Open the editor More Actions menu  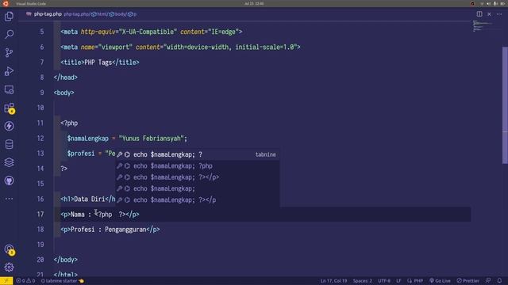[499, 14]
